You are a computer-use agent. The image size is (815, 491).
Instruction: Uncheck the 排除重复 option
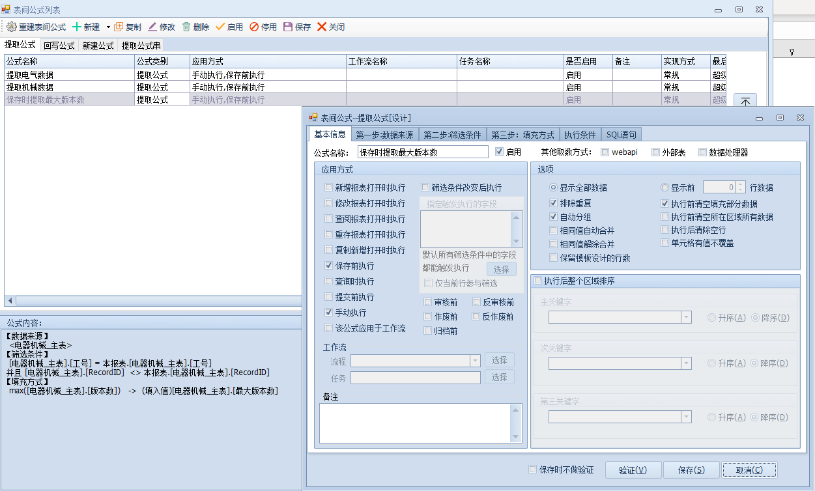[x=554, y=203]
